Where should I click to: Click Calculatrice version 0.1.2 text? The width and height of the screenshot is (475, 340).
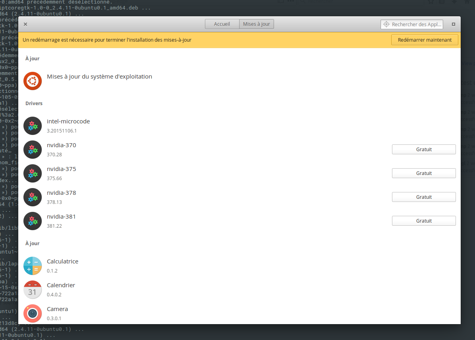tap(52, 271)
